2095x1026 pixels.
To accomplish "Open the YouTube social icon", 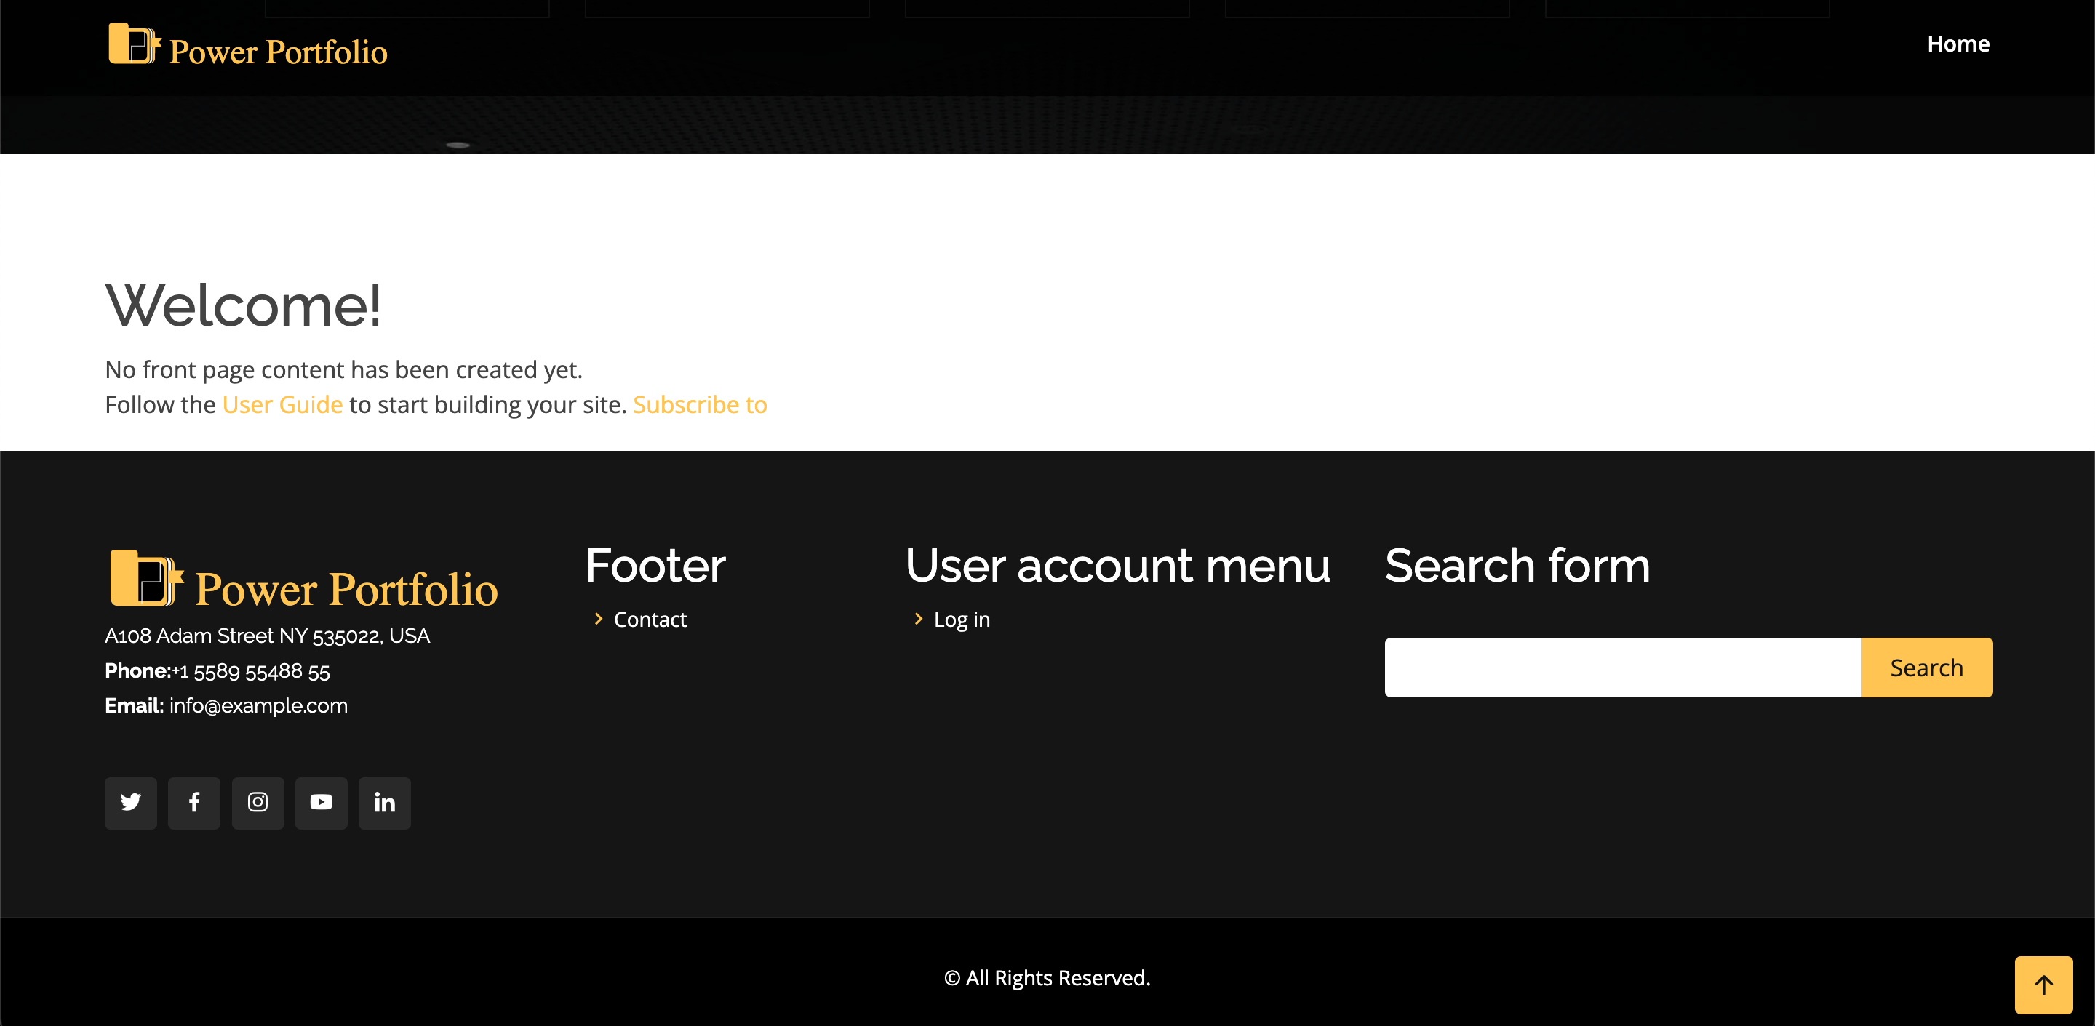I will tap(322, 803).
